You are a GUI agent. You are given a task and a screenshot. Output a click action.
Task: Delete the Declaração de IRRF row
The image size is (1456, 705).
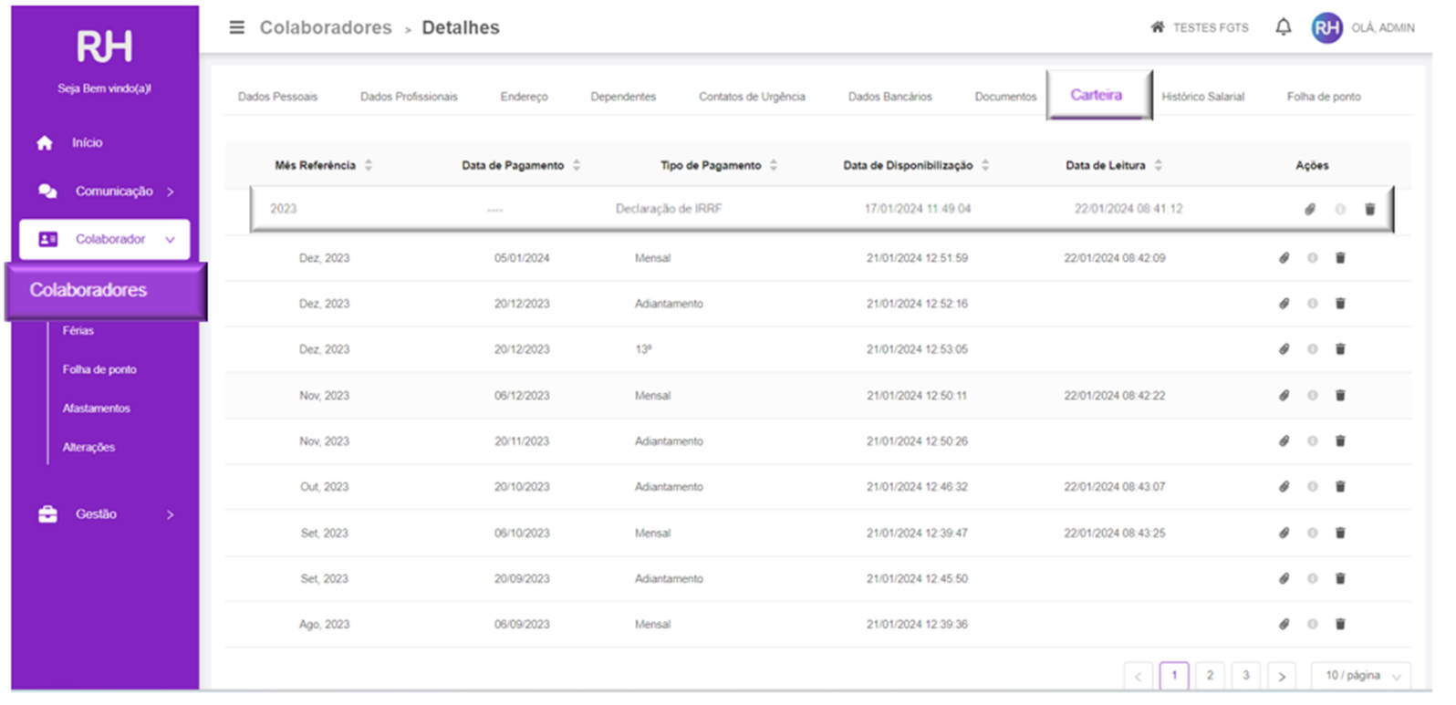point(1369,210)
